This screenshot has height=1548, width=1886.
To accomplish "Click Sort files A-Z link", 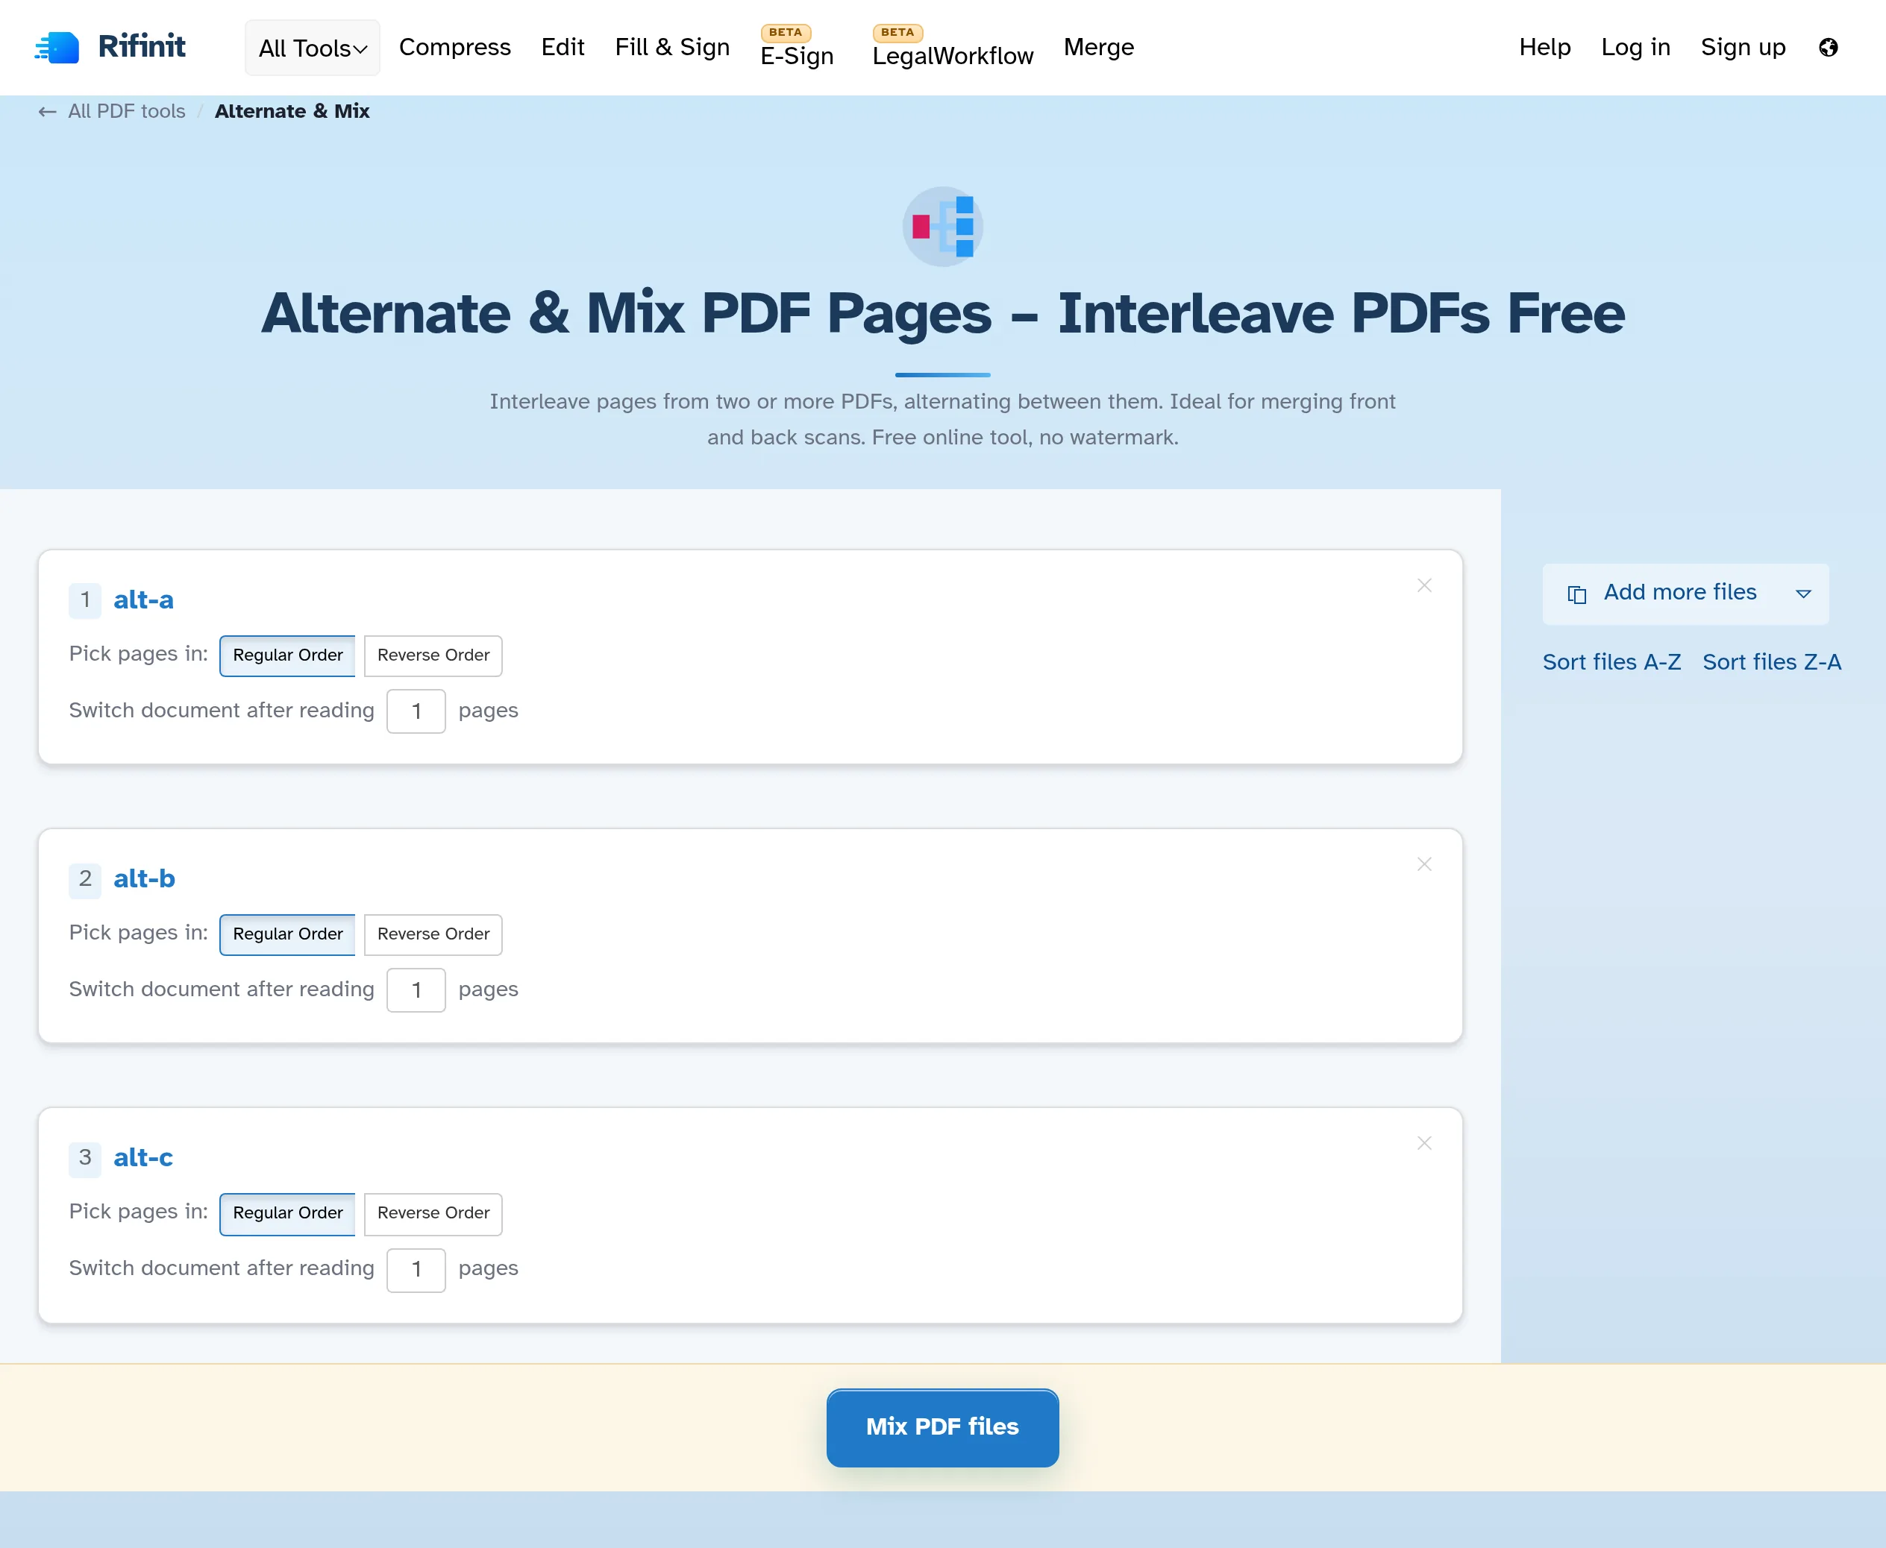I will click(1611, 663).
